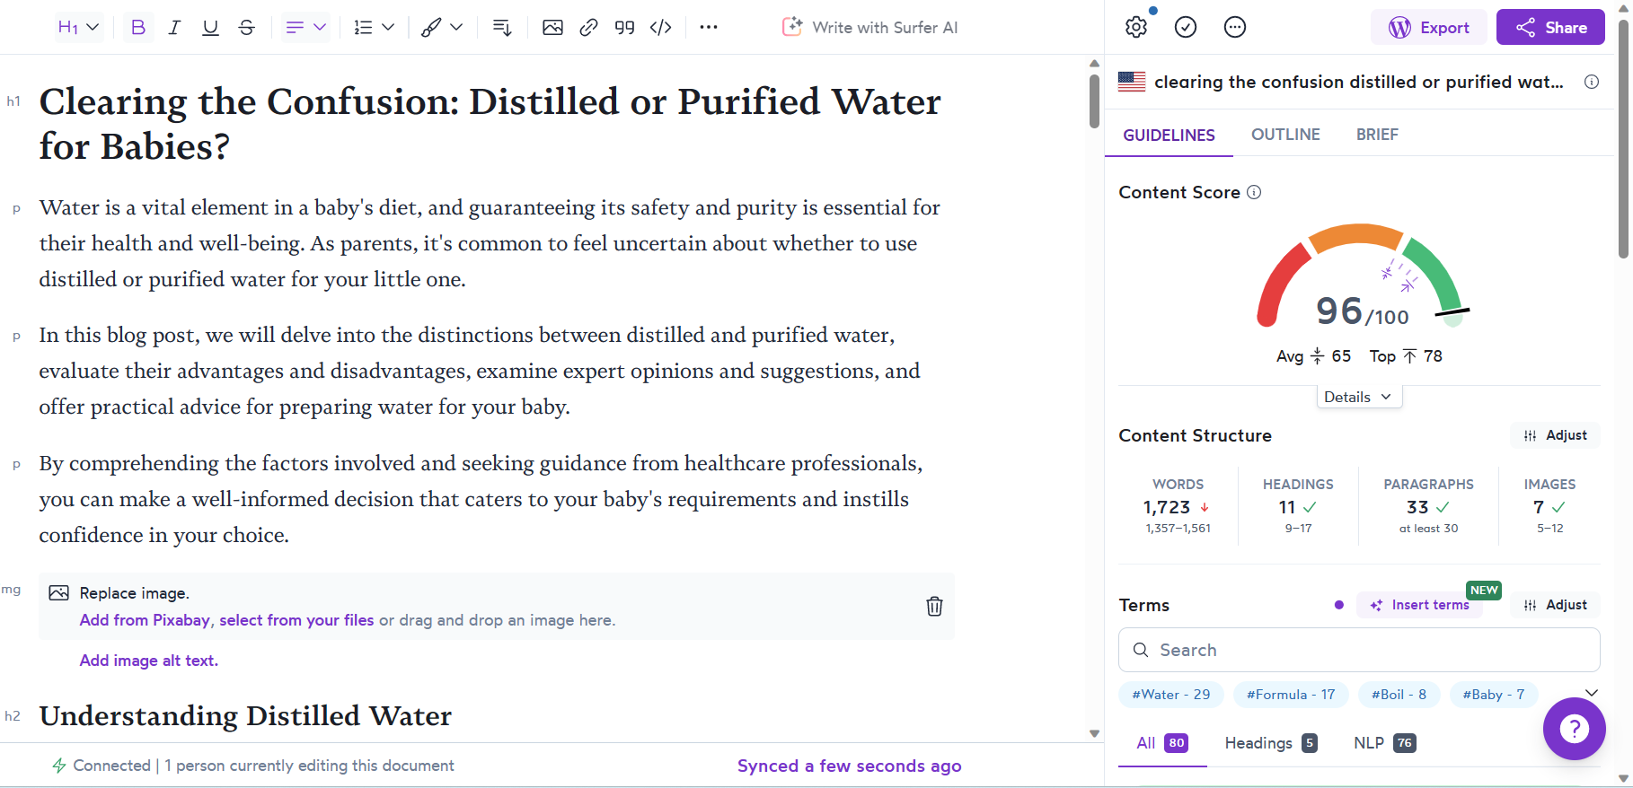
Task: Click the highlighter color tool
Action: [x=432, y=28]
